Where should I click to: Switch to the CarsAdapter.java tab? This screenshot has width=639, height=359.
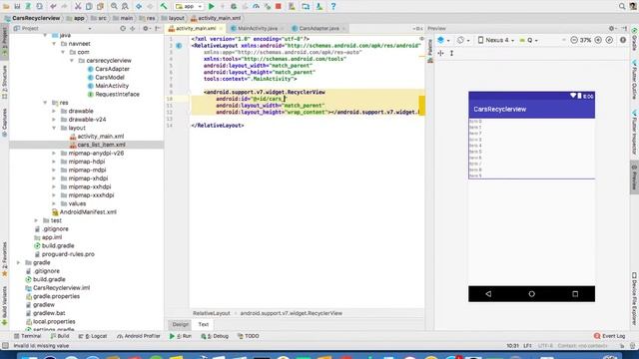[319, 29]
